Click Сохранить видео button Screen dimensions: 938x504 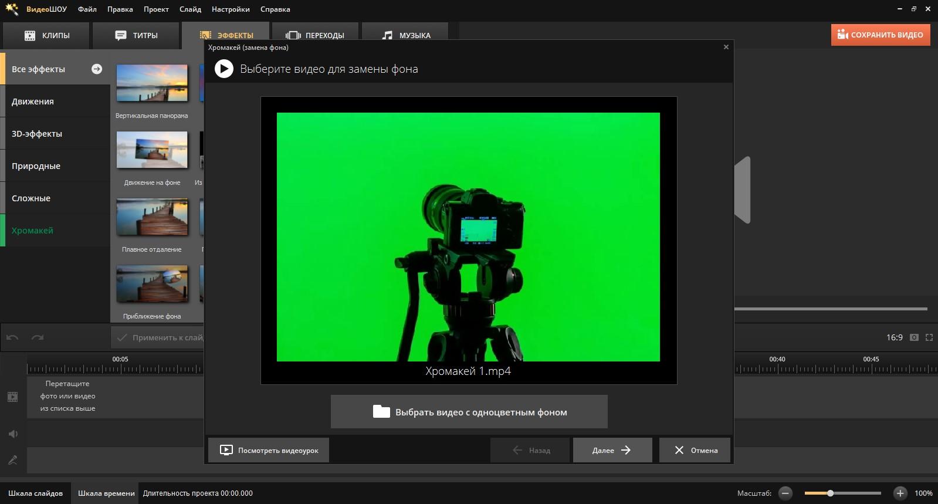point(880,35)
